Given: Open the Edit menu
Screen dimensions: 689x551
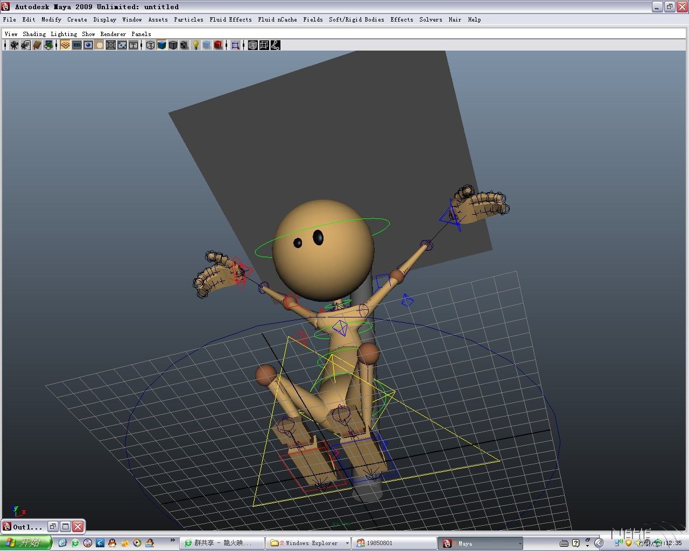Looking at the screenshot, I should (x=29, y=19).
